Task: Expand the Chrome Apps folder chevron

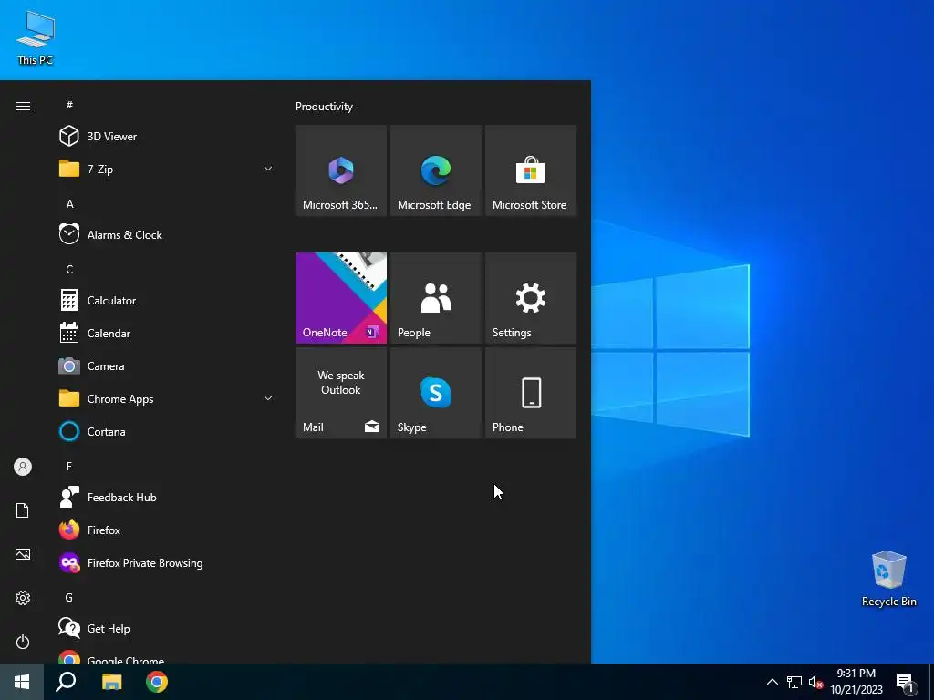Action: tap(268, 398)
